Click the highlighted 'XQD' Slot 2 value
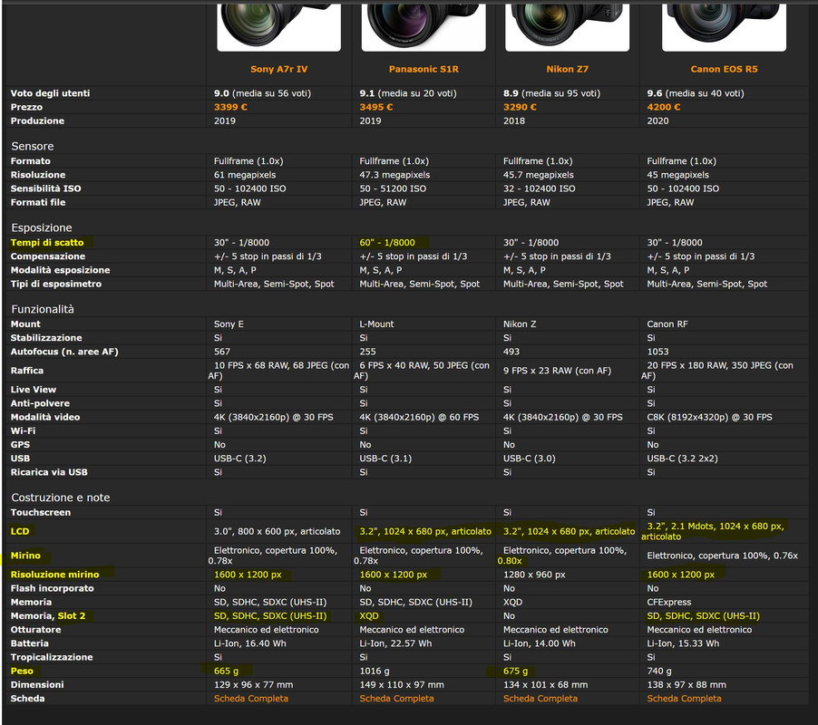This screenshot has width=818, height=725. click(x=369, y=615)
